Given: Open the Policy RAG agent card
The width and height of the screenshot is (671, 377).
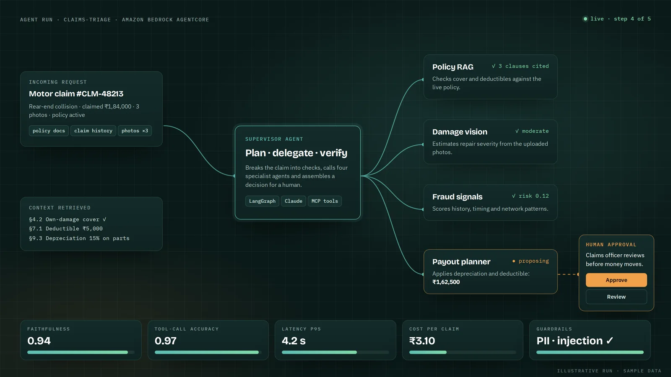Looking at the screenshot, I should click(x=490, y=77).
